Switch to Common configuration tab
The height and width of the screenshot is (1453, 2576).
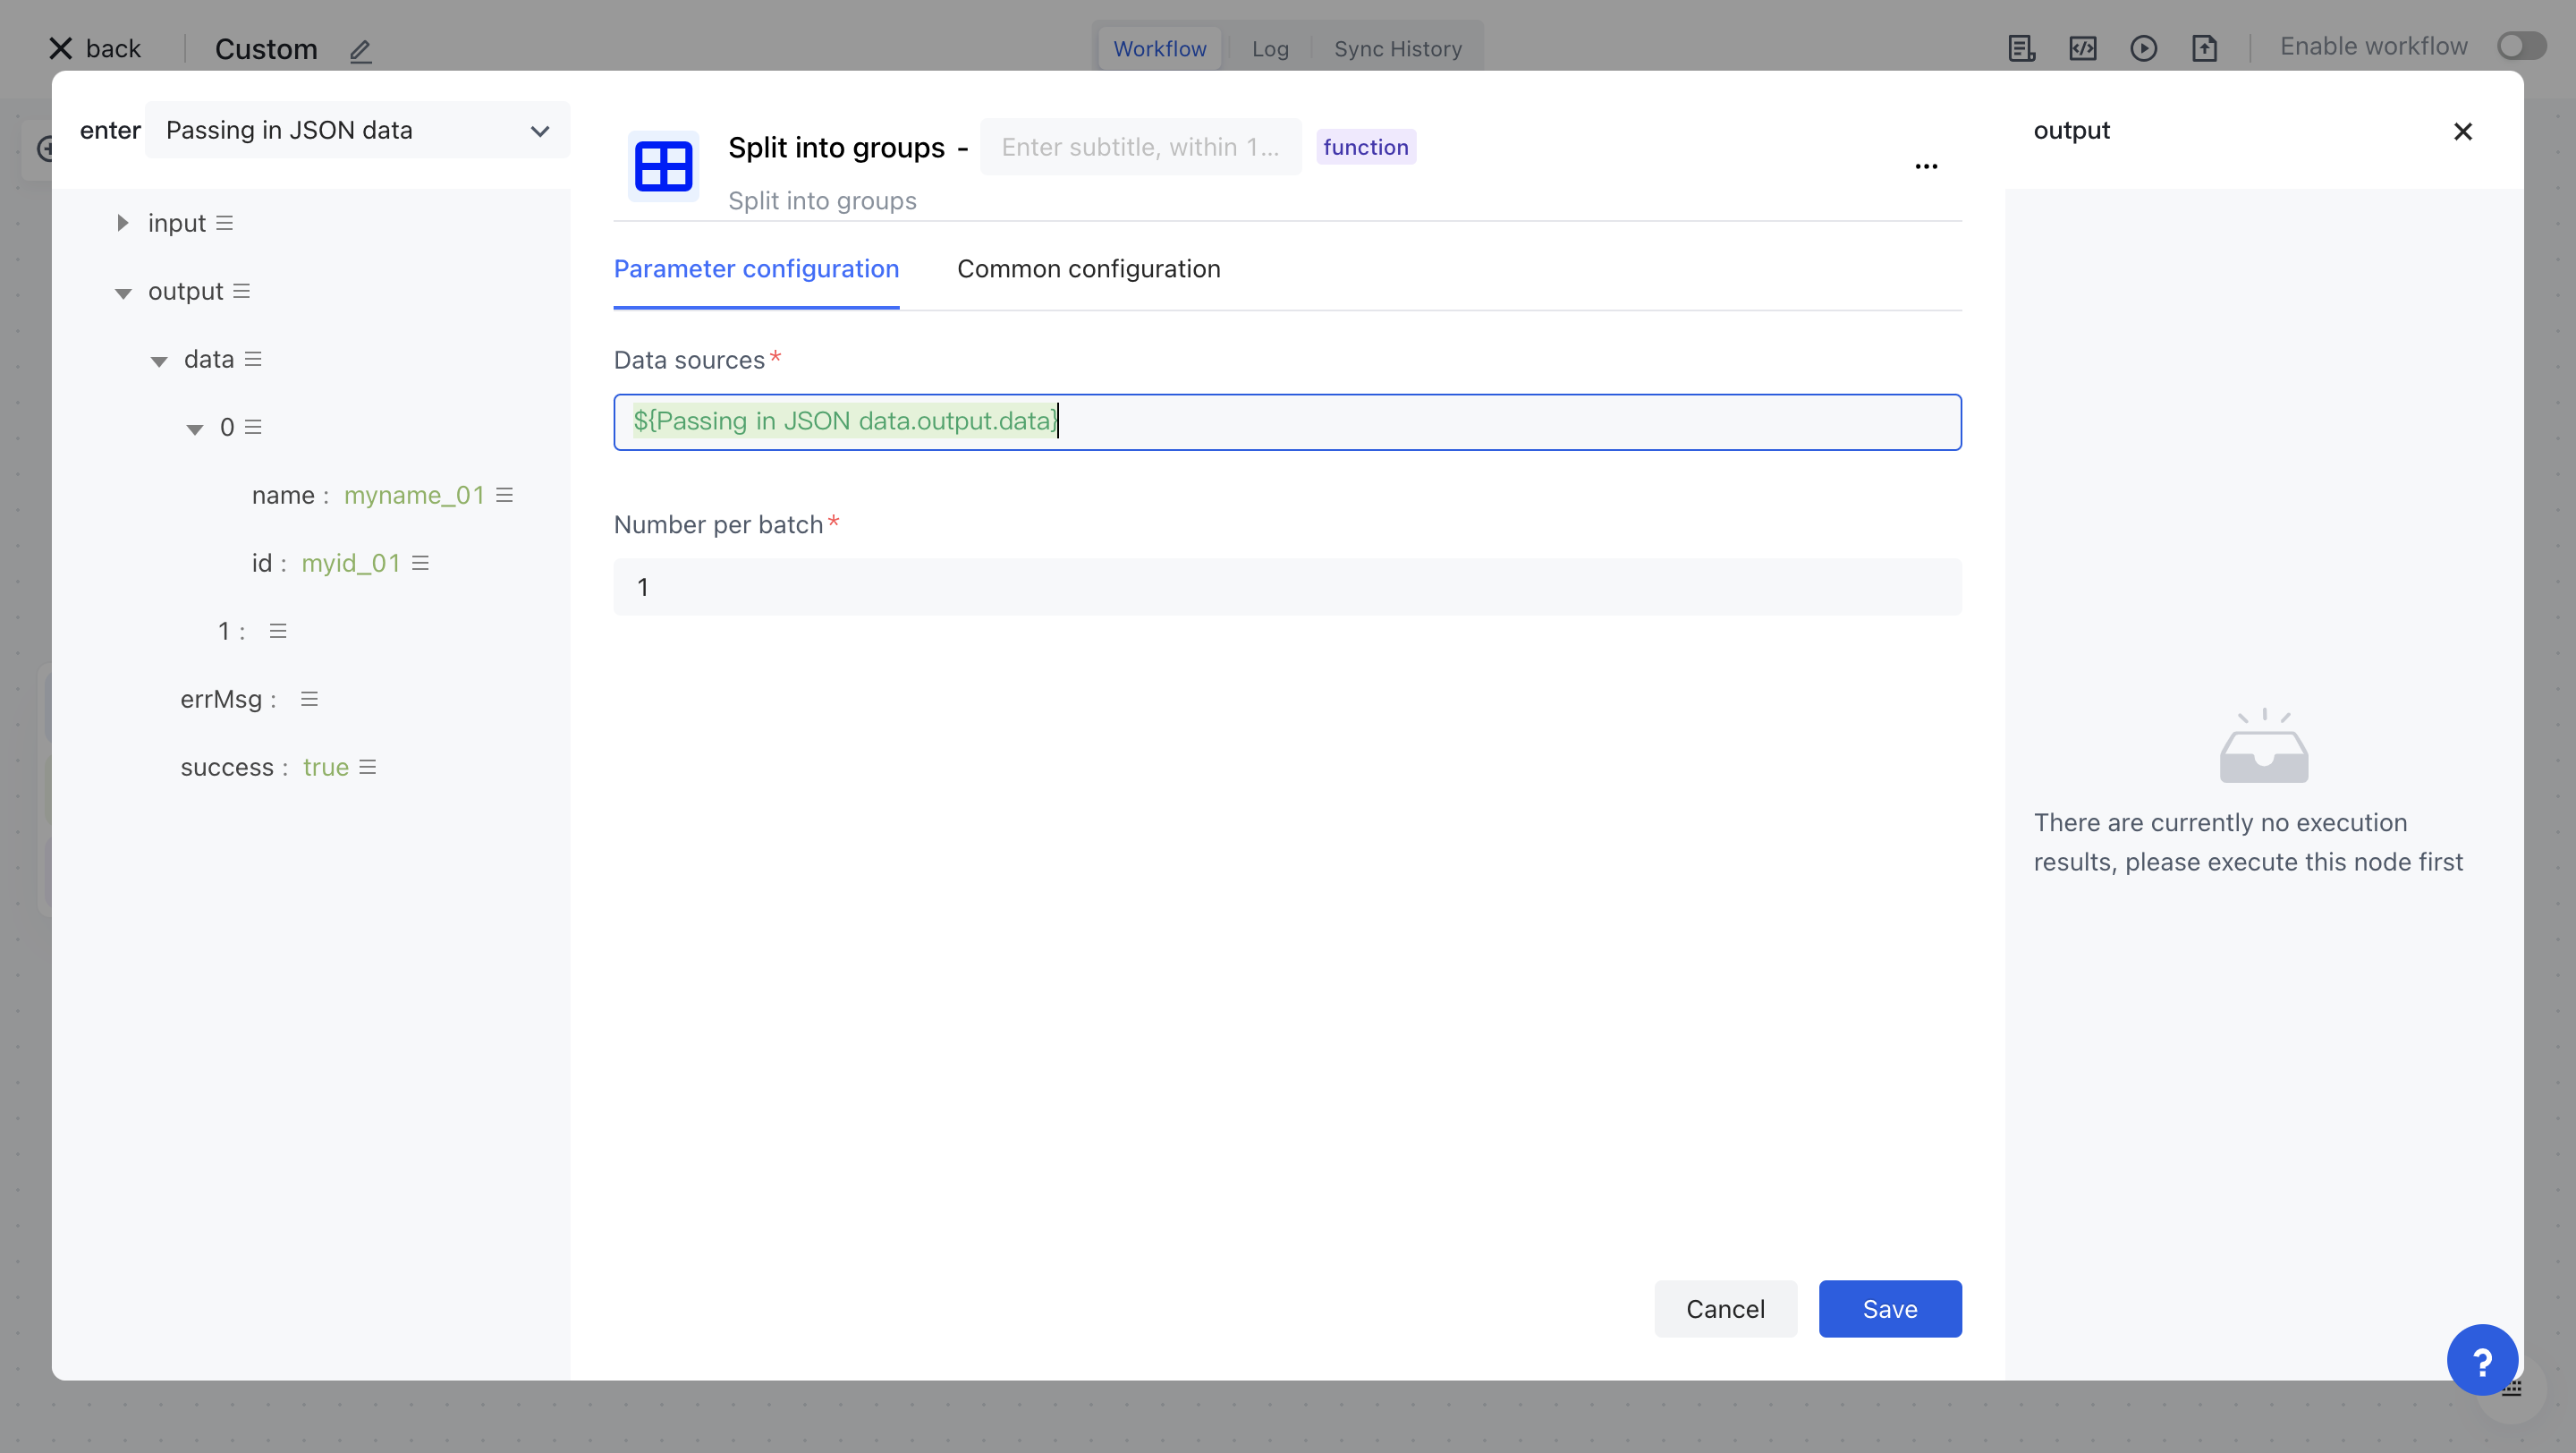point(1088,269)
